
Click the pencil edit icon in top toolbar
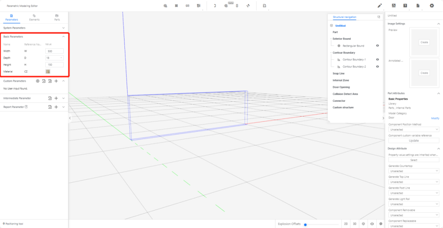point(380,6)
